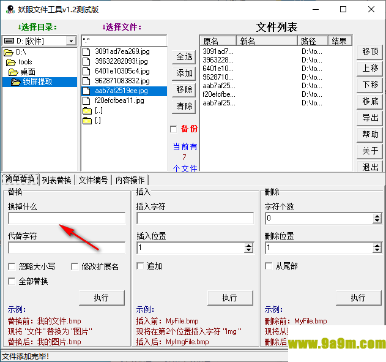
Task: Click the 换掉什么 input field
Action: pyautogui.click(x=67, y=218)
